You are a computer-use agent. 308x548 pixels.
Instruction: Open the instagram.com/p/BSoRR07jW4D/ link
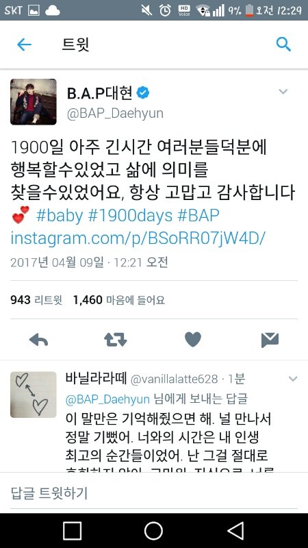coord(138,238)
